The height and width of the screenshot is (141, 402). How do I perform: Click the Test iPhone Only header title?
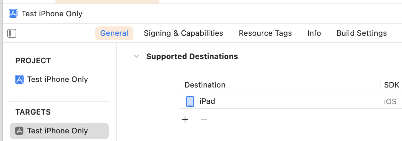52,14
